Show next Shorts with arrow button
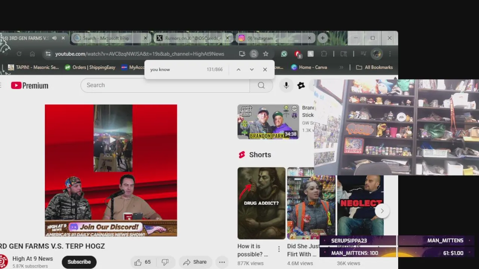Viewport: 479px width, 269px height. click(382, 211)
